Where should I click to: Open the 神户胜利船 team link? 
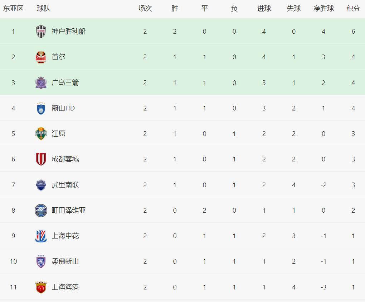coord(69,32)
